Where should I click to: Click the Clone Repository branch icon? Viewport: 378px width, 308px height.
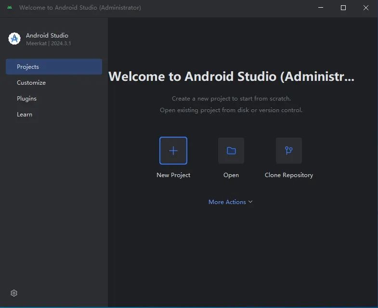[x=288, y=151]
